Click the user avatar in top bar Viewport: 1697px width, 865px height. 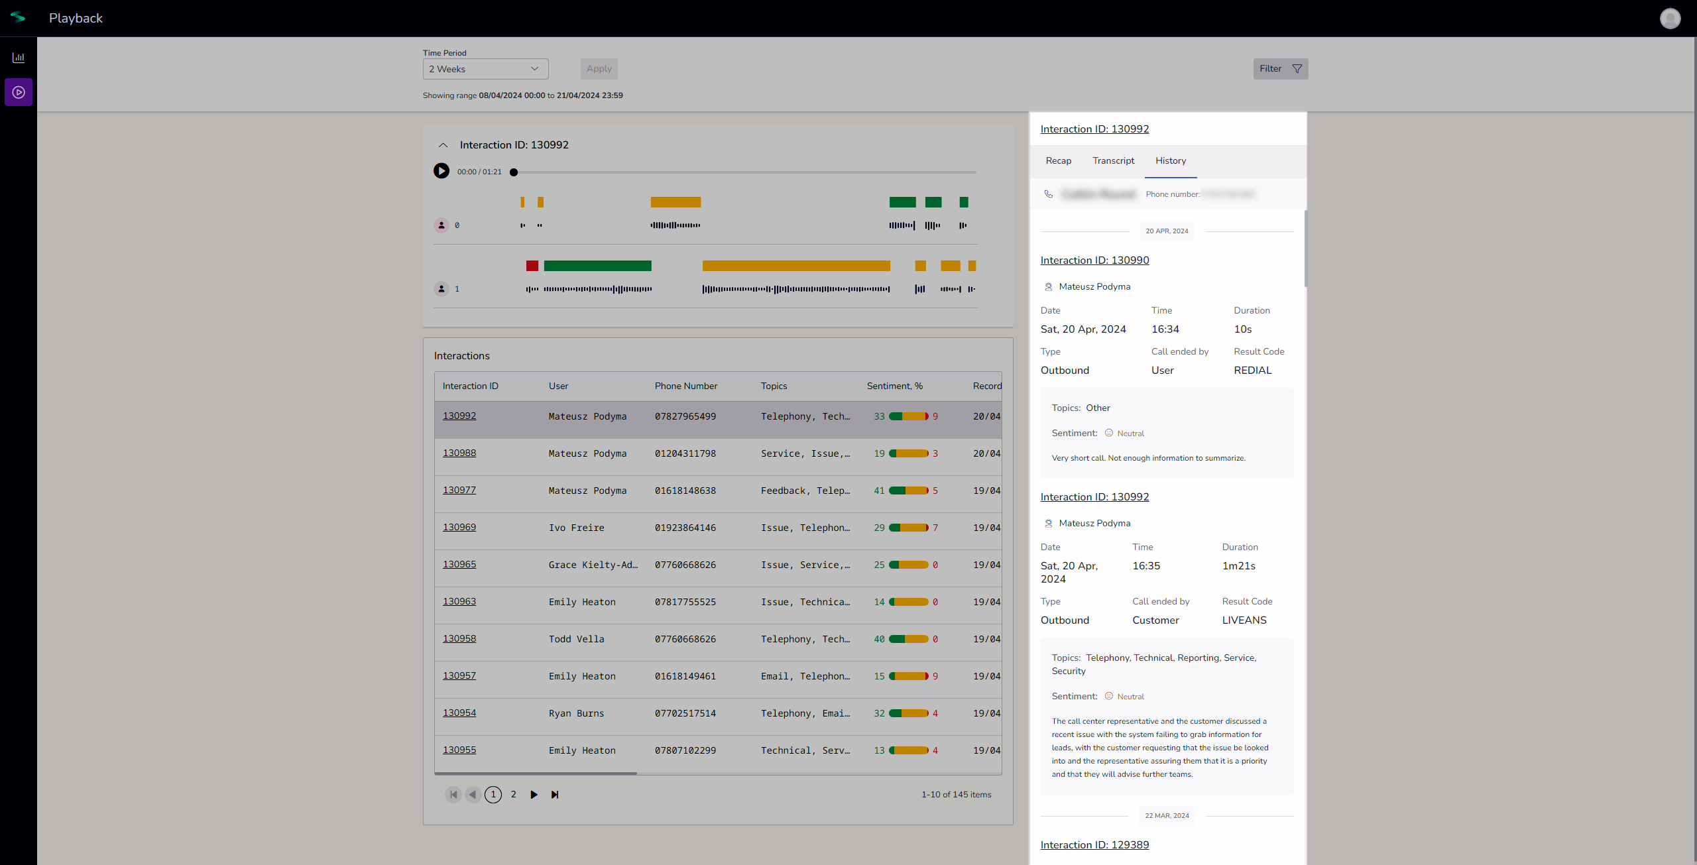click(1670, 18)
